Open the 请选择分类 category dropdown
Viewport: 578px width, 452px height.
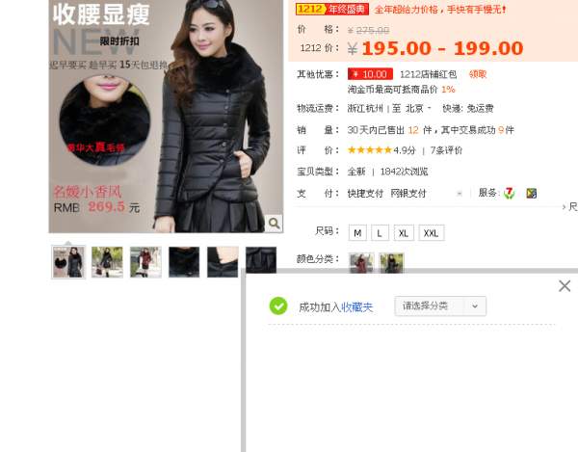[440, 306]
